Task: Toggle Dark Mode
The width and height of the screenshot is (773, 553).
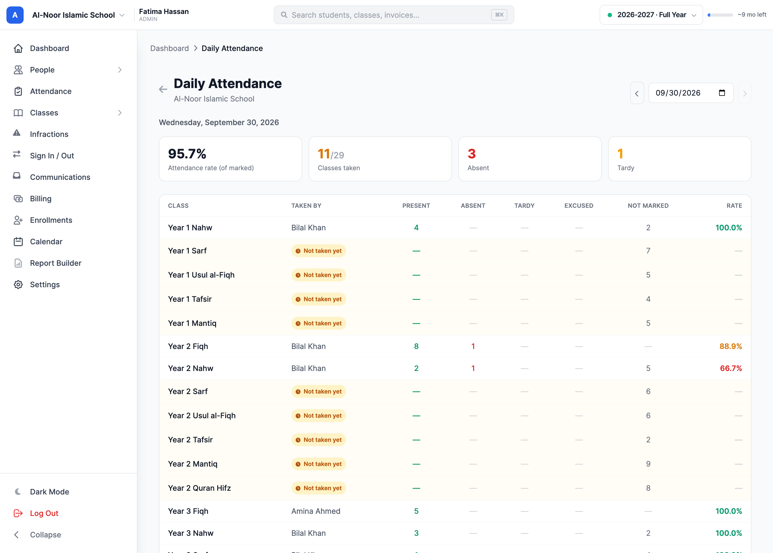Action: coord(49,492)
